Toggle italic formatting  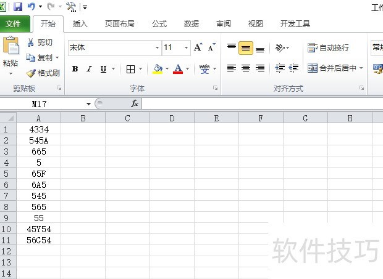point(89,69)
